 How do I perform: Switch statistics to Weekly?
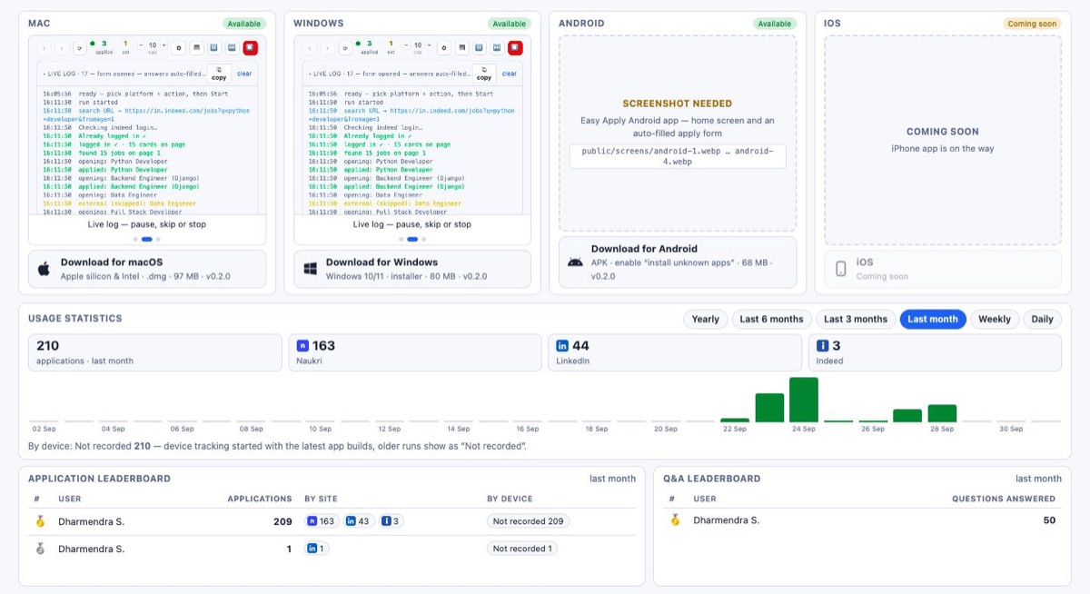(x=995, y=319)
